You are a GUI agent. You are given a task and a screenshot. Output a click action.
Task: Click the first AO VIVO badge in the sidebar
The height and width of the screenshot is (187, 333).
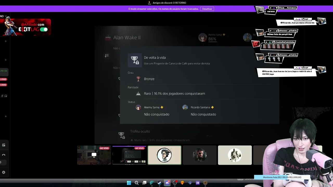click(3, 79)
